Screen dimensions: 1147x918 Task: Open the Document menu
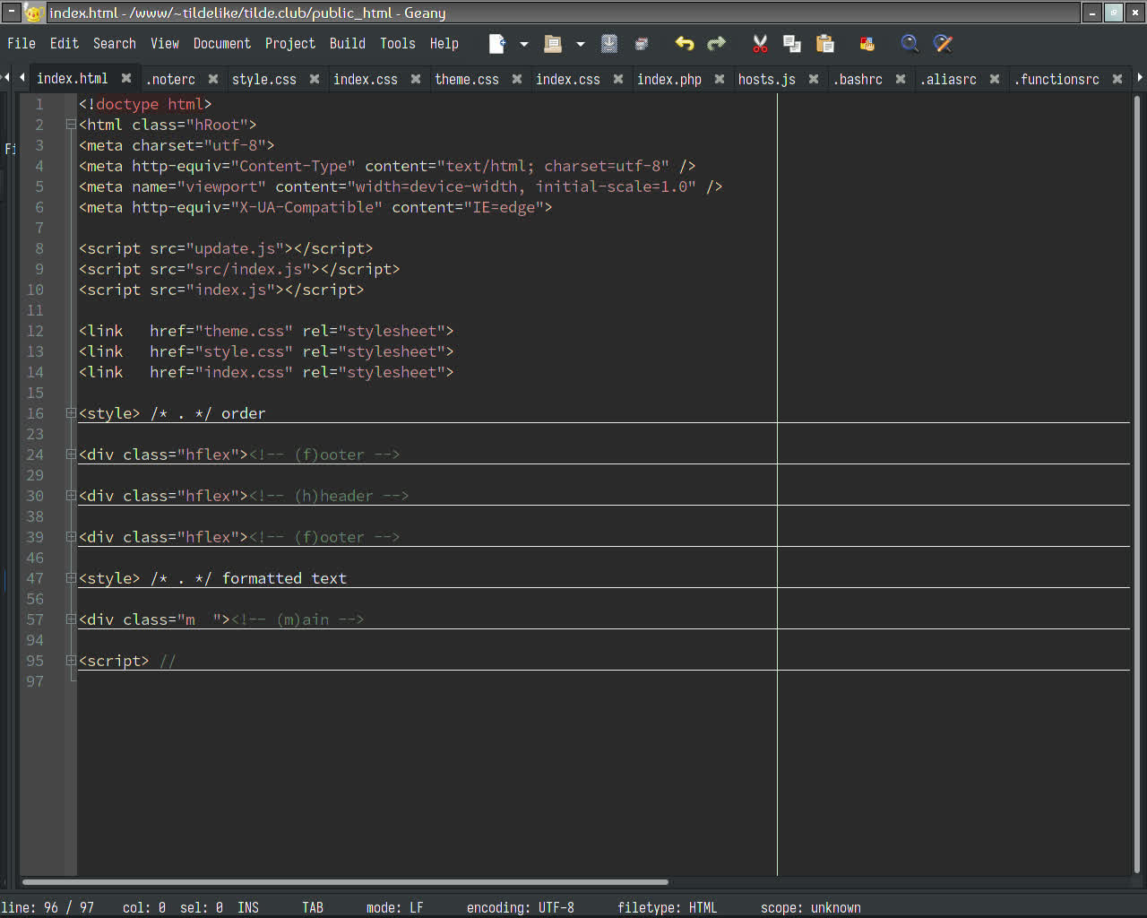coord(221,44)
